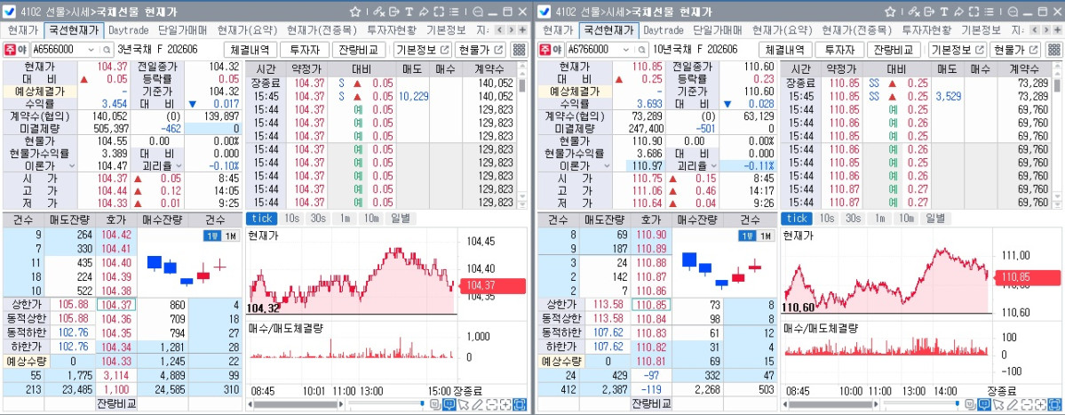Select the 1M mini-chart toggle in right window
This screenshot has height=415, width=1065.
click(766, 235)
